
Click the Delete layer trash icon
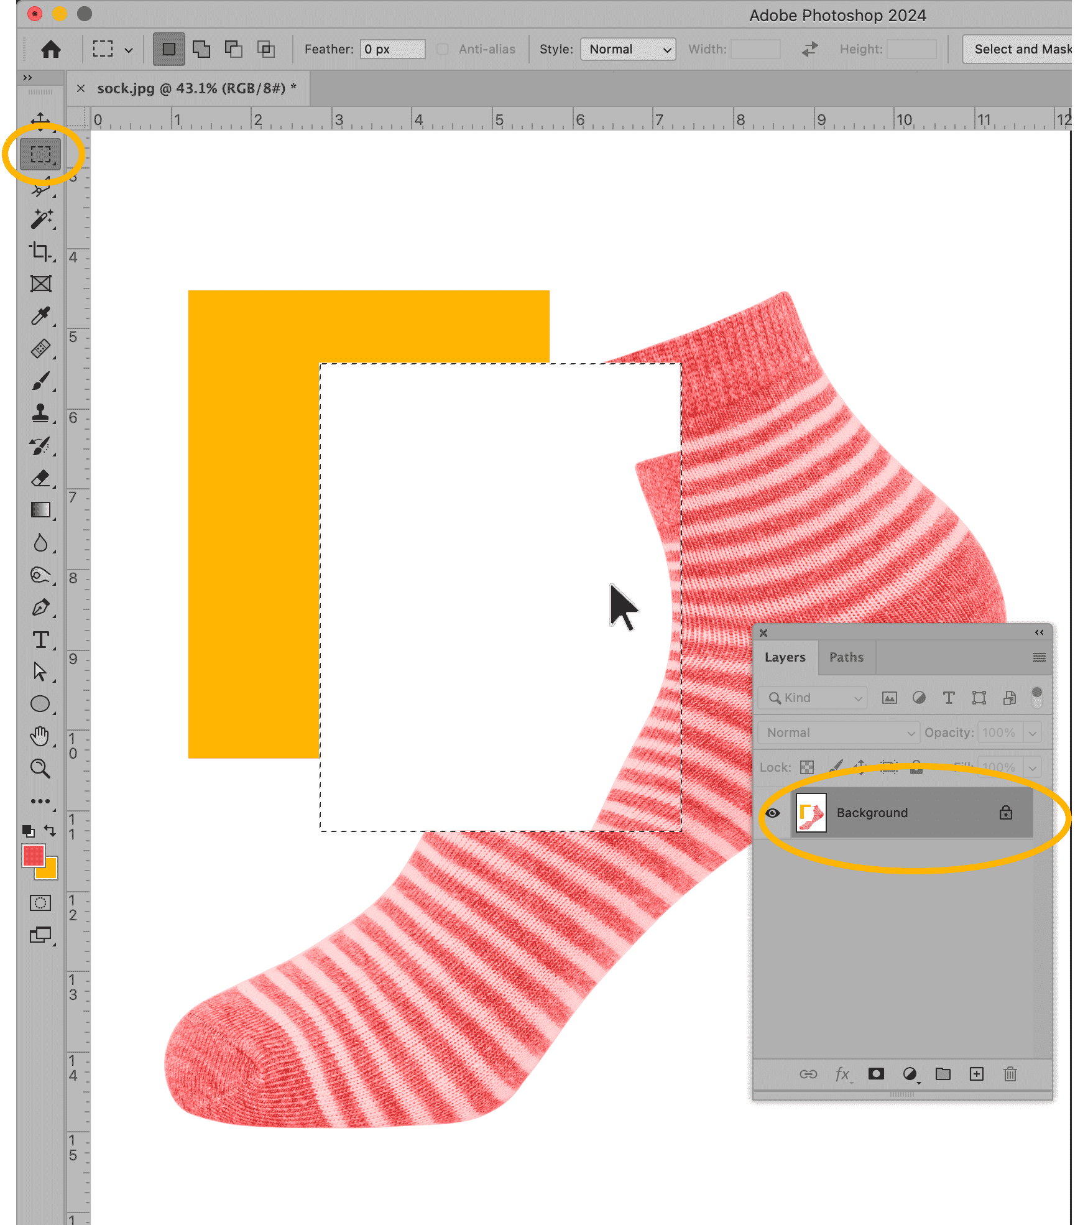pyautogui.click(x=1010, y=1074)
